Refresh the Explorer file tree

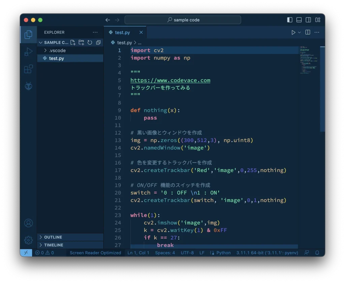click(90, 43)
